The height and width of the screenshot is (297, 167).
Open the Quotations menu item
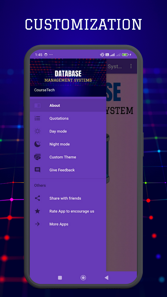(x=68, y=118)
